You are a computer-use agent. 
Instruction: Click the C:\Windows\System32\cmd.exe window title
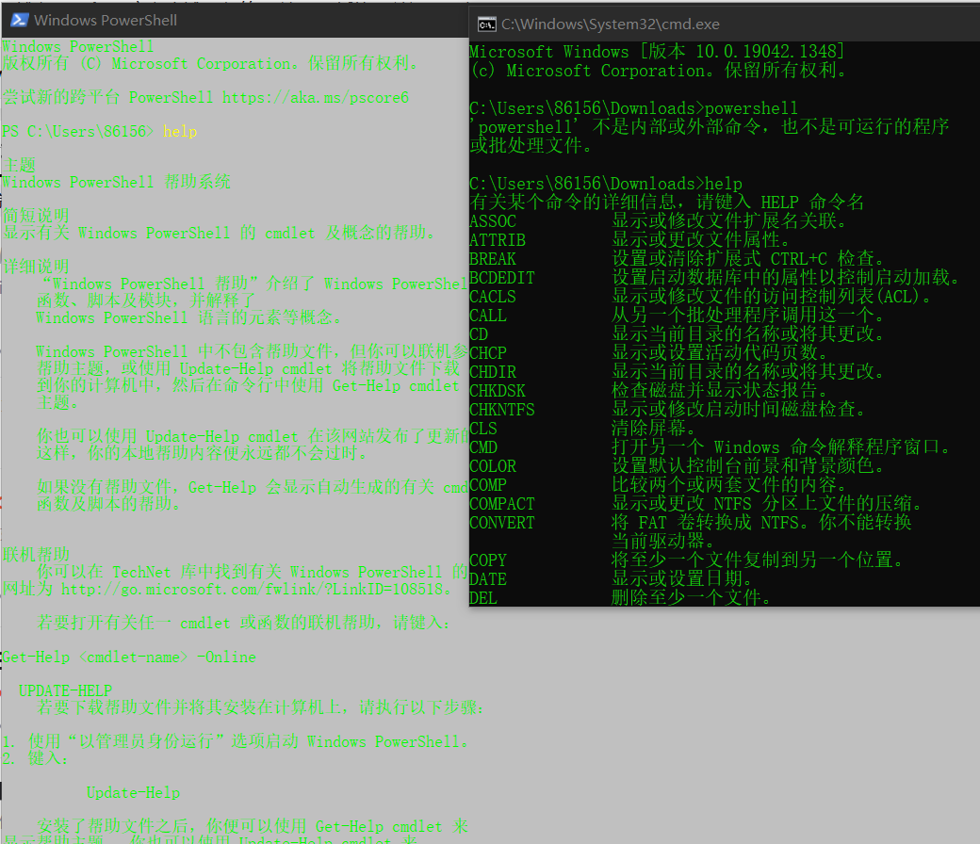[610, 24]
